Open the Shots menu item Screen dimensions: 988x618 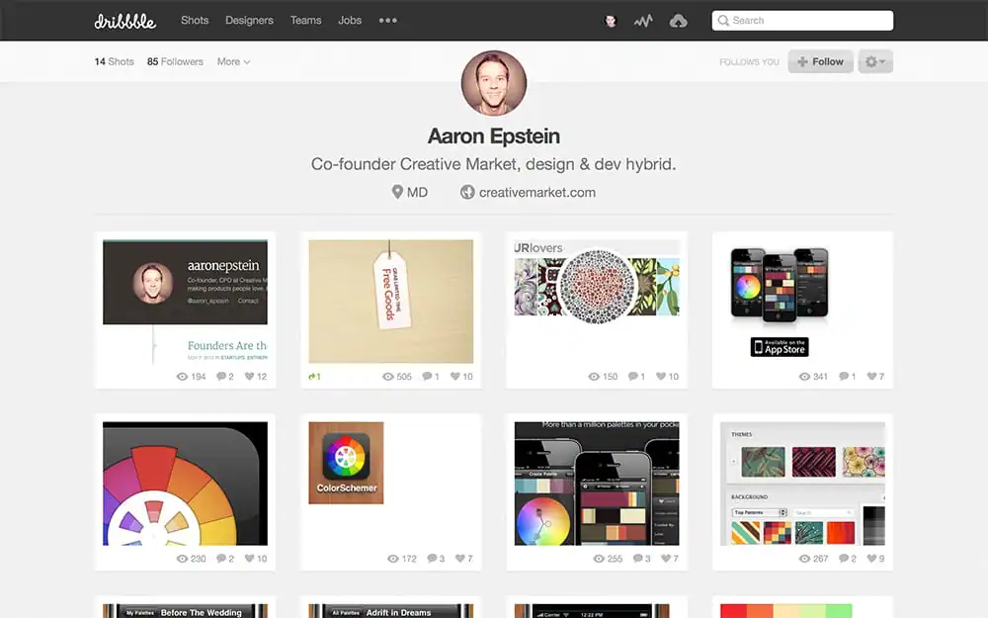(195, 20)
